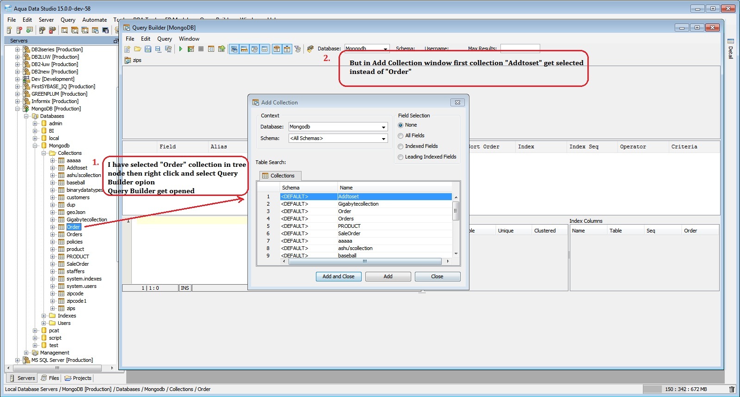
Task: Click the Add button in dialog
Action: pos(388,276)
